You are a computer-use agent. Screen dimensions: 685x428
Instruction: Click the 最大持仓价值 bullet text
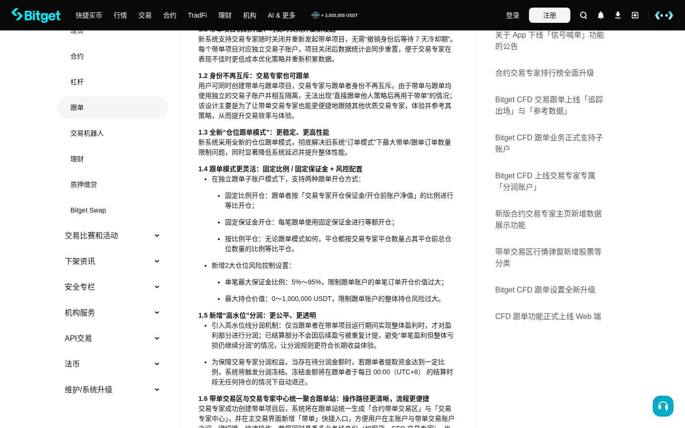(x=334, y=299)
